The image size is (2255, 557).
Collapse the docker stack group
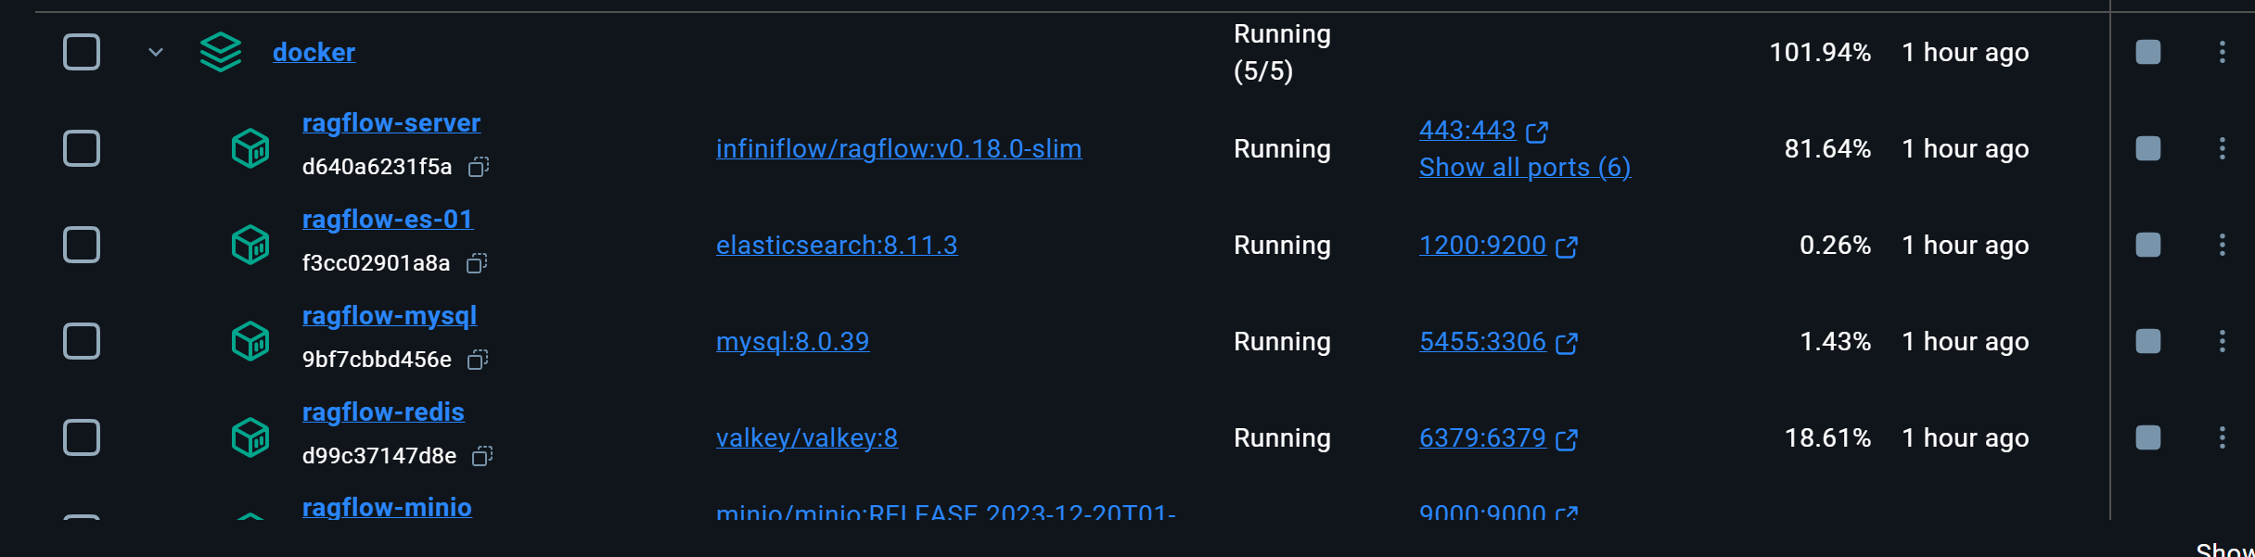[156, 52]
